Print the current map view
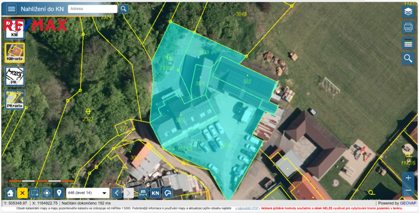This screenshot has height=213, width=419. (x=408, y=27)
